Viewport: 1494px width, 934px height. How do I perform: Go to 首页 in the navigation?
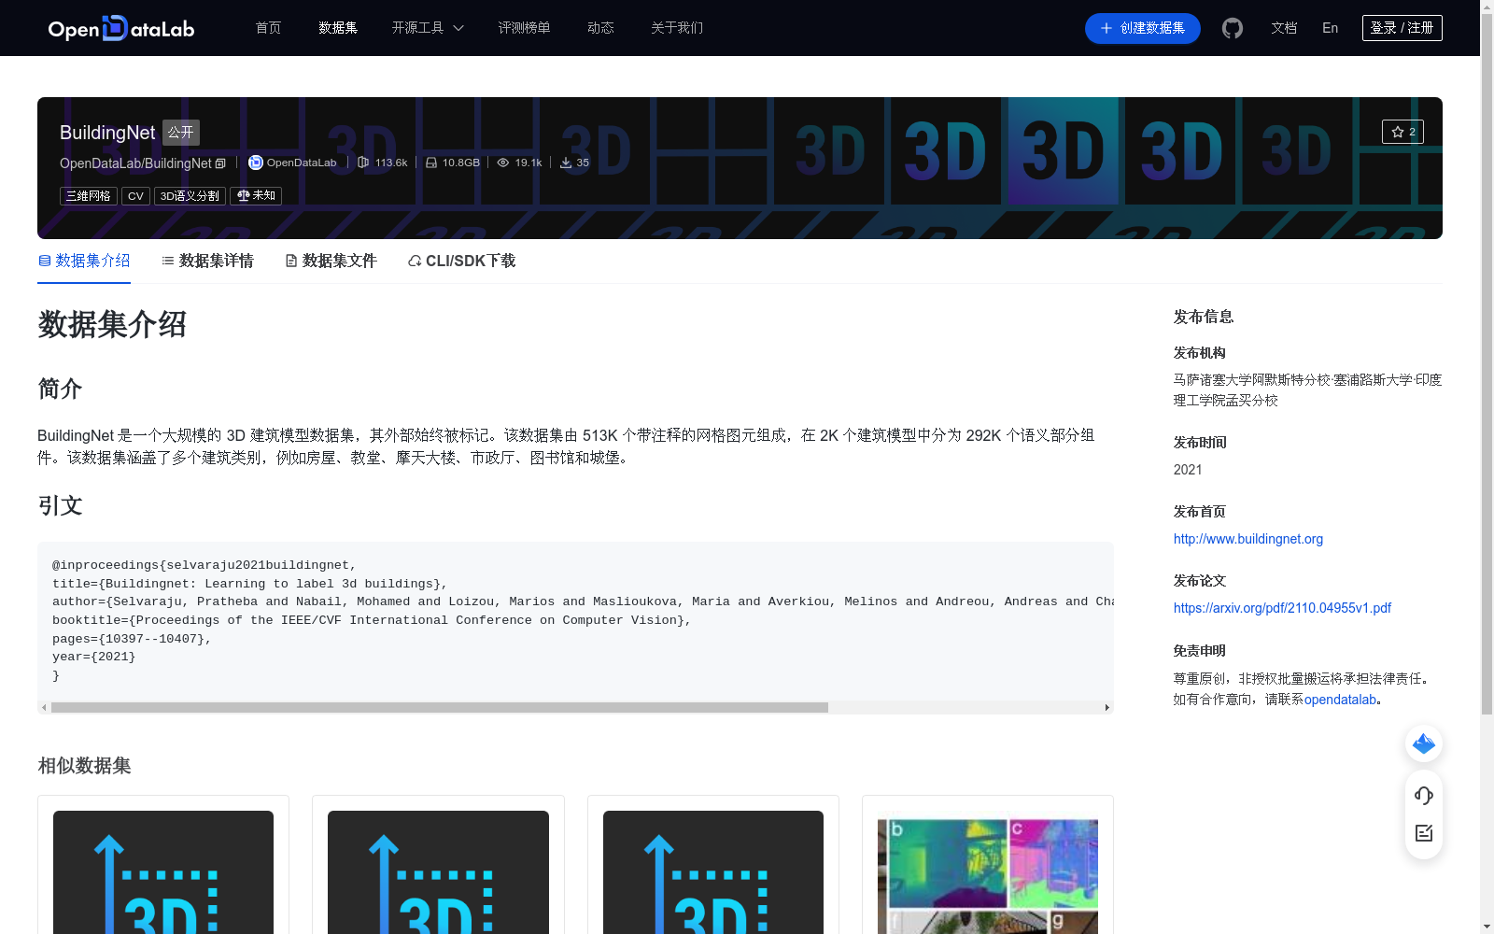[268, 28]
